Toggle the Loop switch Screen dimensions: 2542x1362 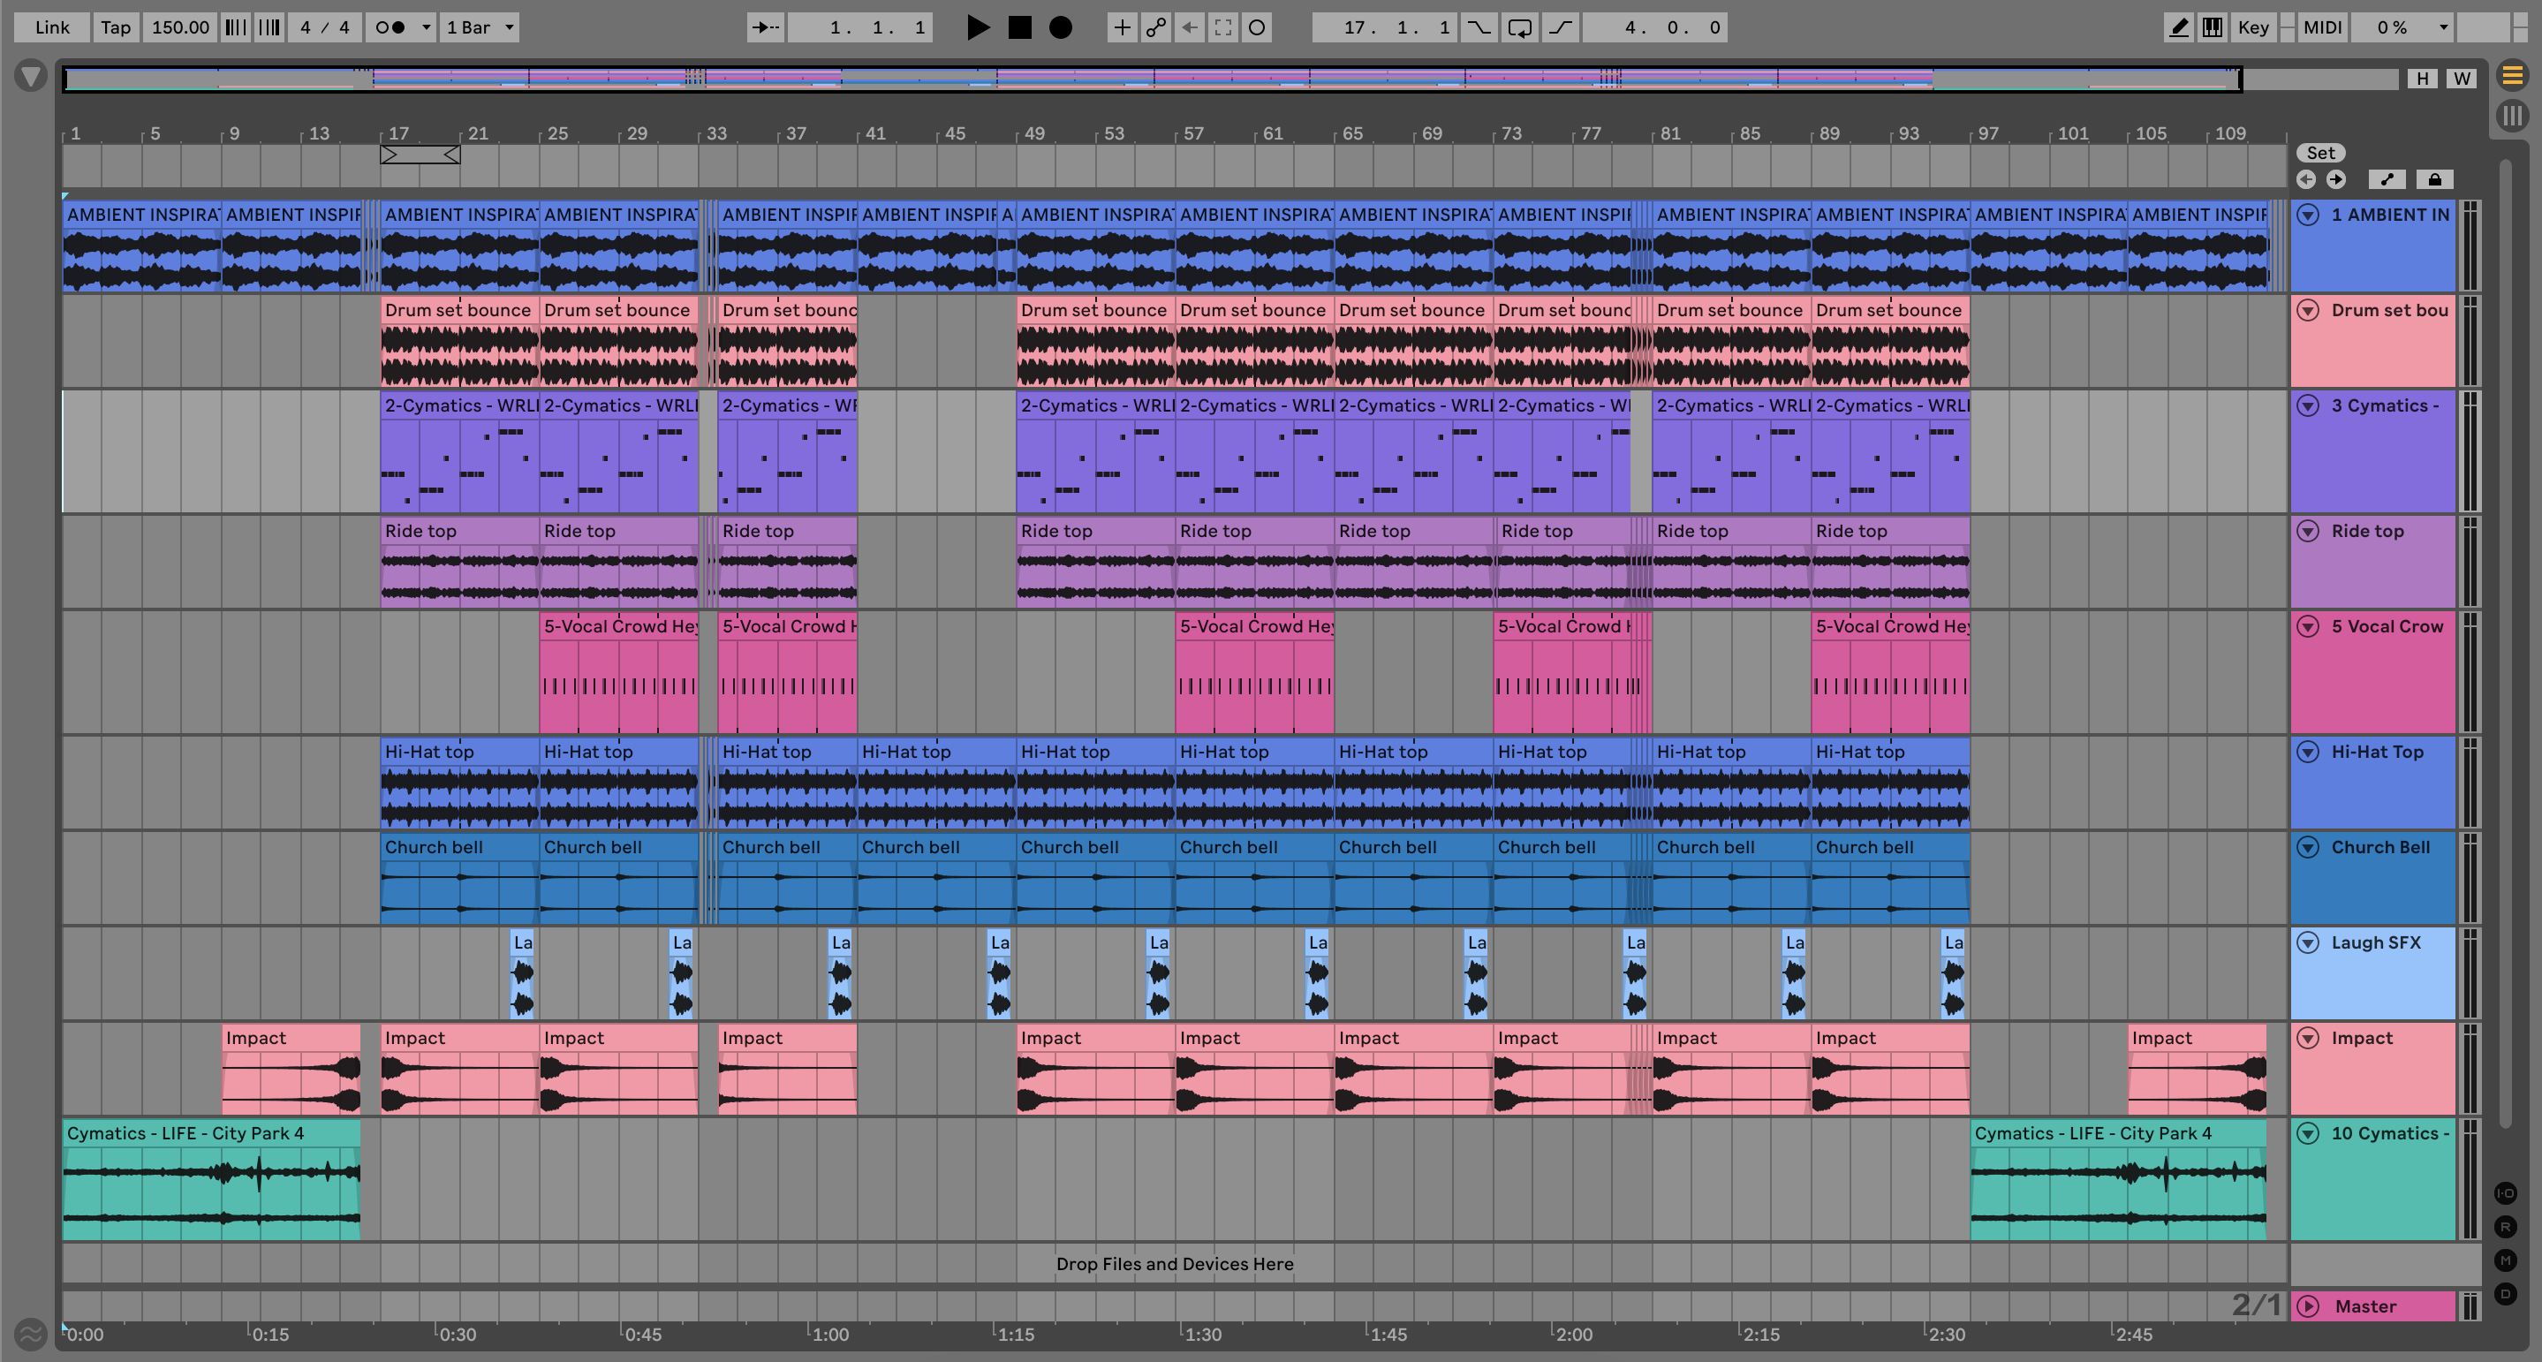pos(1520,27)
